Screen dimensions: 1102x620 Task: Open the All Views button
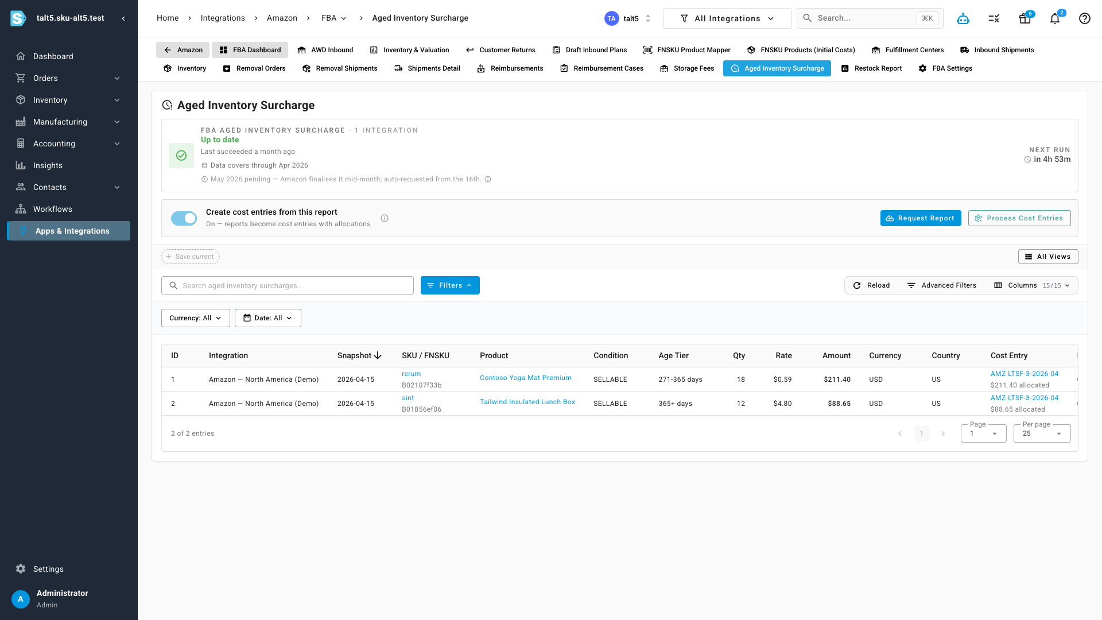point(1048,257)
